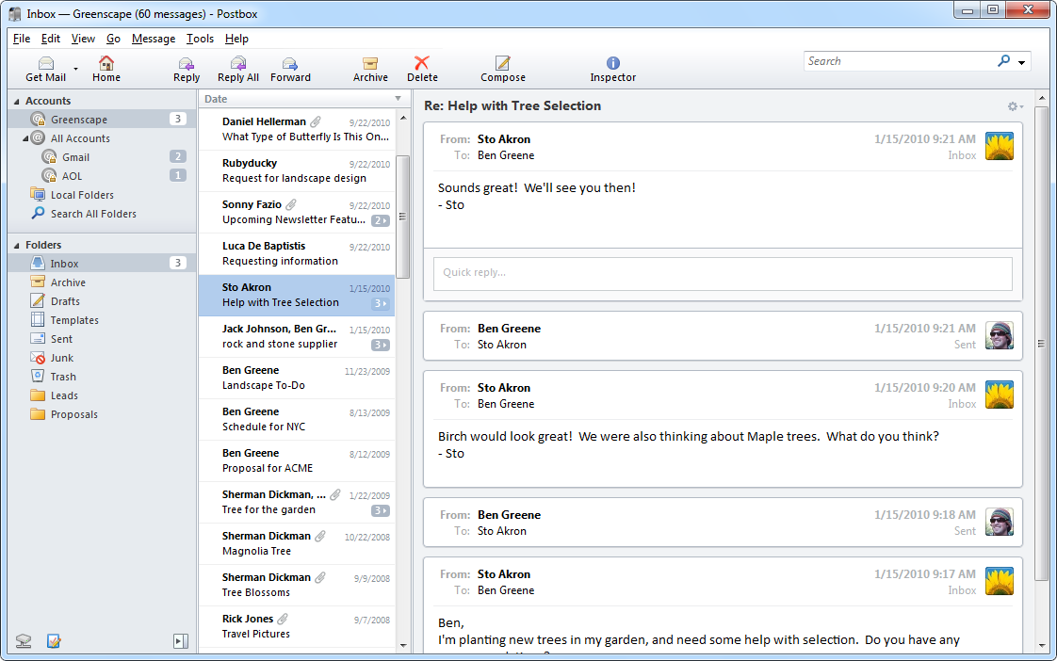
Task: Open the Message menu
Action: tap(154, 39)
